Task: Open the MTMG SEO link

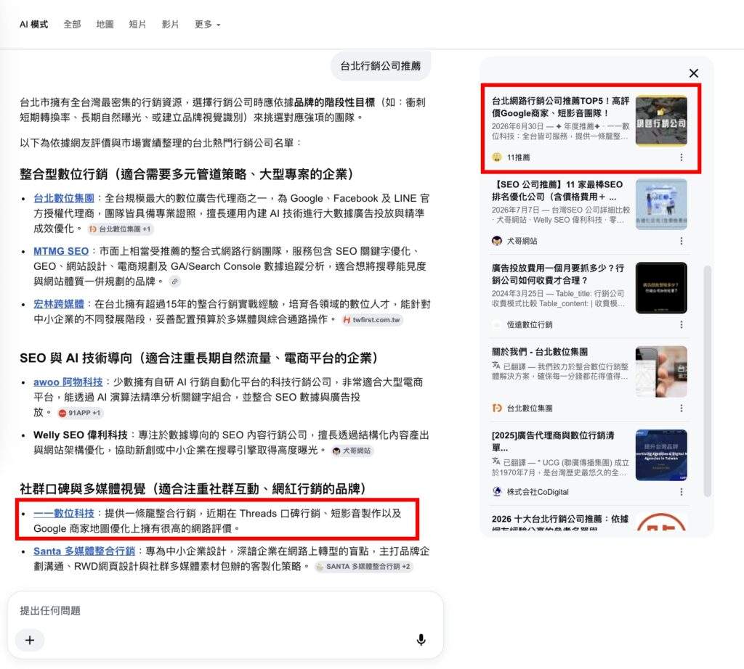Action: (x=61, y=251)
